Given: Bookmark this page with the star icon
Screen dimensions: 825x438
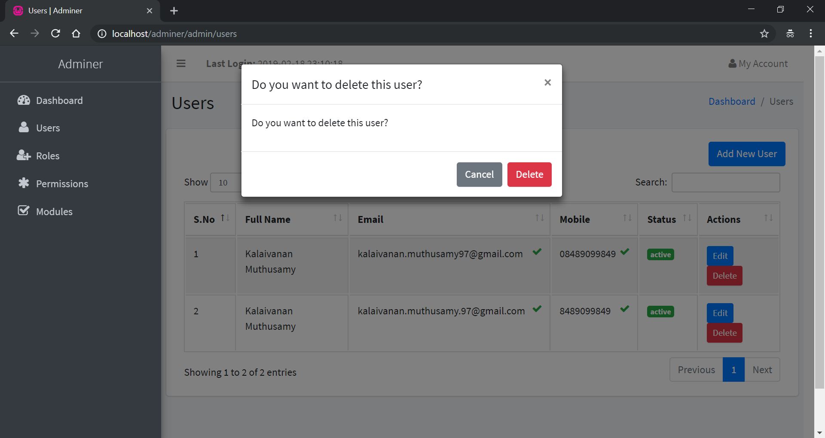Looking at the screenshot, I should tap(764, 33).
